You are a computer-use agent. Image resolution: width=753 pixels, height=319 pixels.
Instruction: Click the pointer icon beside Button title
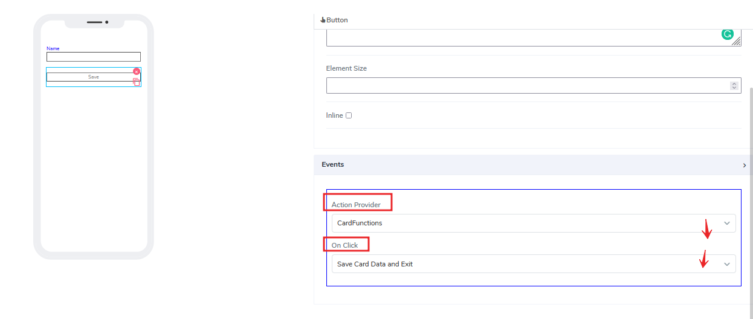tap(323, 20)
